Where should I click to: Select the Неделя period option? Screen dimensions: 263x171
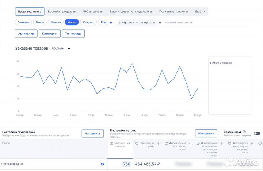click(x=56, y=22)
